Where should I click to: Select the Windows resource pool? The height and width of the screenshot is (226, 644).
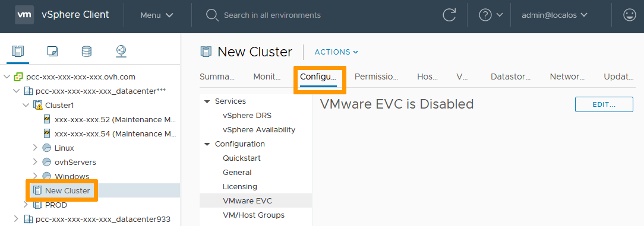tap(72, 176)
